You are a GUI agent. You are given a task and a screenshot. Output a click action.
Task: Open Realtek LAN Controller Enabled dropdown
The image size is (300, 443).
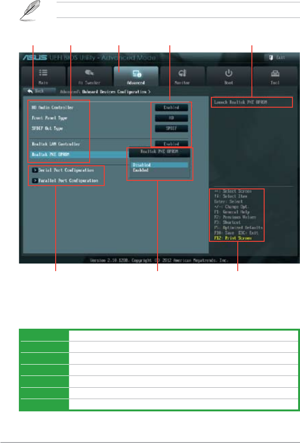tap(172, 144)
